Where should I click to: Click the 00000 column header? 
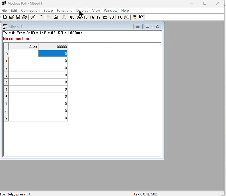pyautogui.click(x=53, y=47)
